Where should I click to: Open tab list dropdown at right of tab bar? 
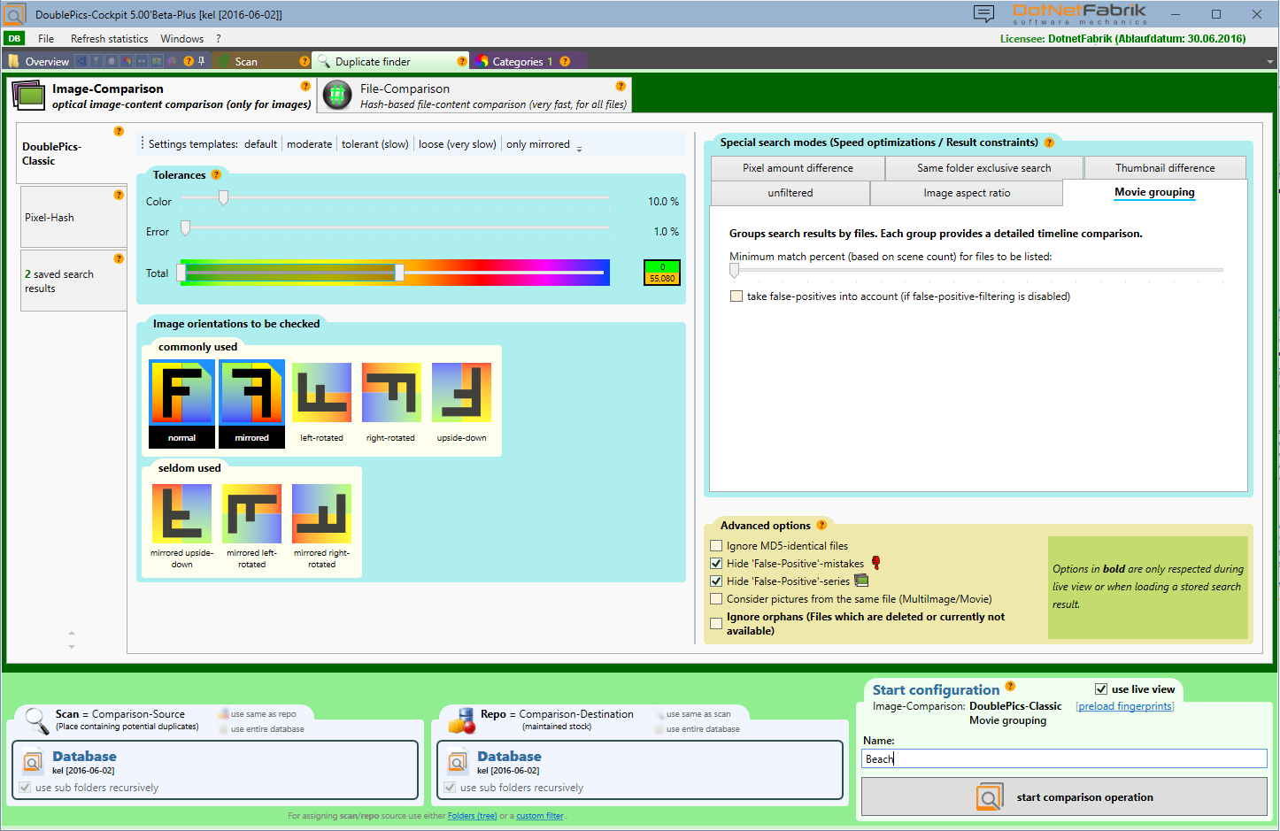pyautogui.click(x=1270, y=62)
